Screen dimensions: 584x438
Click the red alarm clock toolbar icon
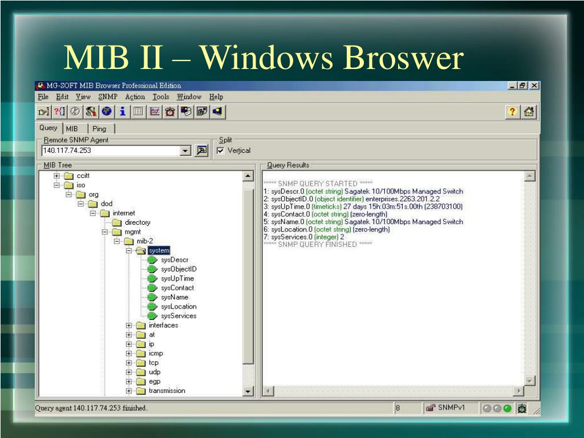point(170,111)
